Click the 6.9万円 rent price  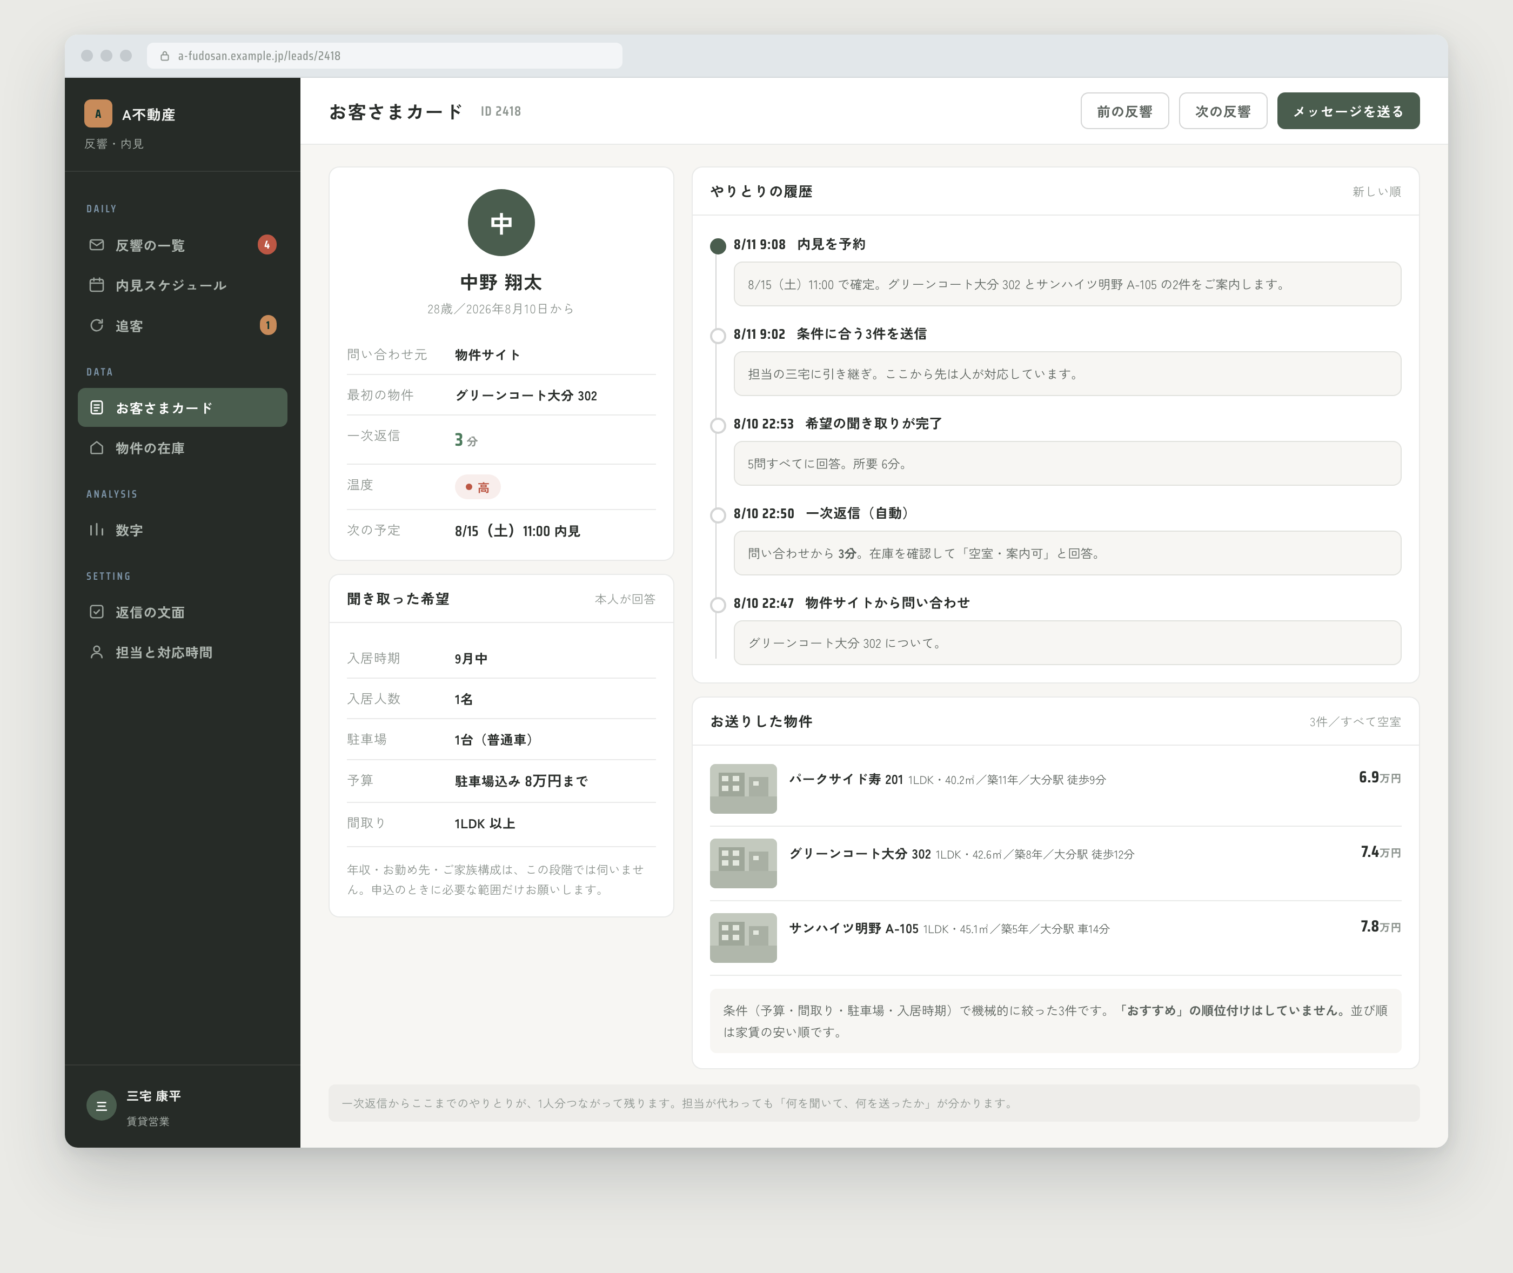[x=1380, y=777]
